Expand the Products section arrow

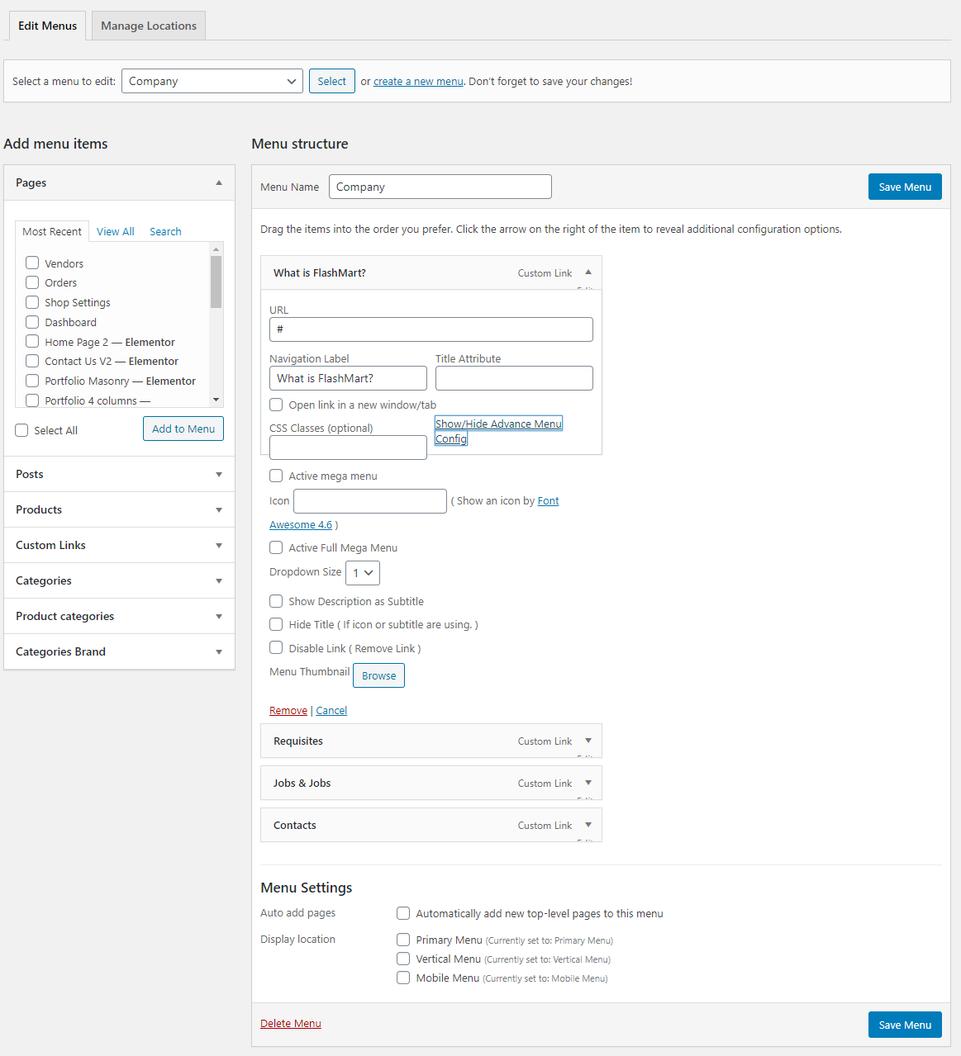219,509
